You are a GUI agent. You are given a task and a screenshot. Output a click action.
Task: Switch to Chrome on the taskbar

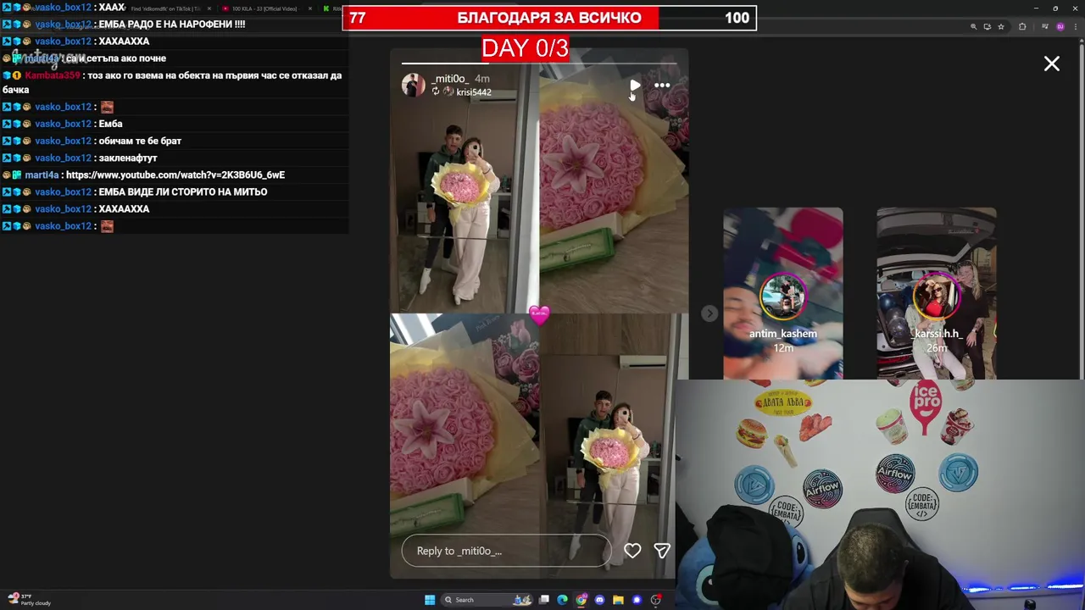point(581,600)
